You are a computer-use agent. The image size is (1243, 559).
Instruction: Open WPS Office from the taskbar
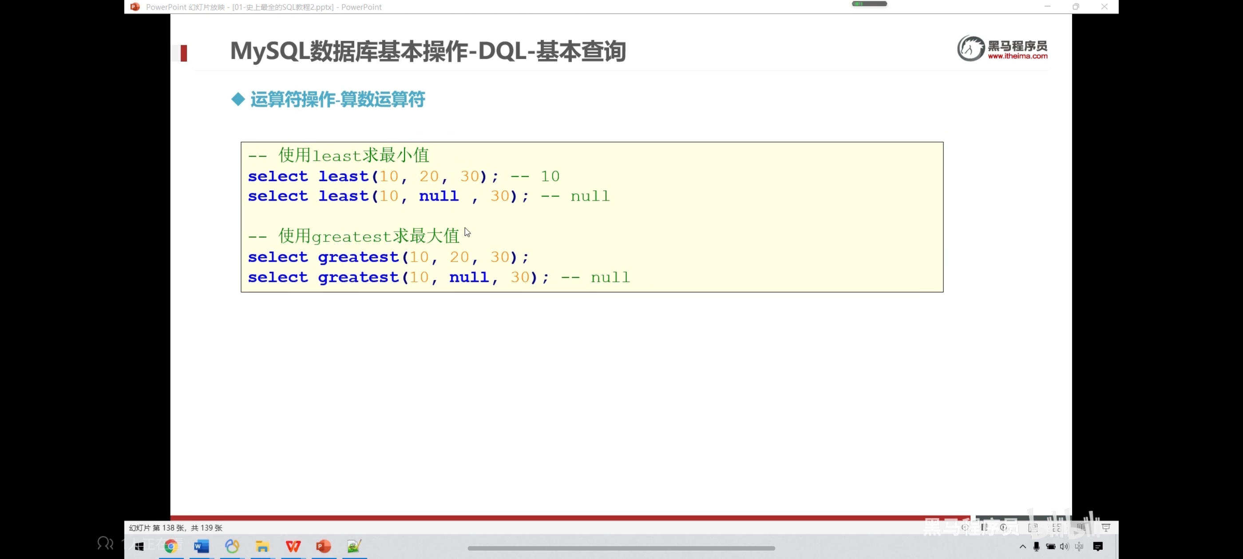pos(293,546)
